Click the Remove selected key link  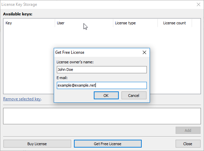[x=22, y=99]
